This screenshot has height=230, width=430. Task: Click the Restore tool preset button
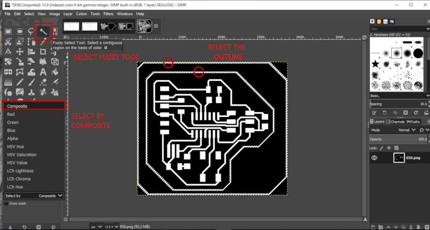click(24, 227)
